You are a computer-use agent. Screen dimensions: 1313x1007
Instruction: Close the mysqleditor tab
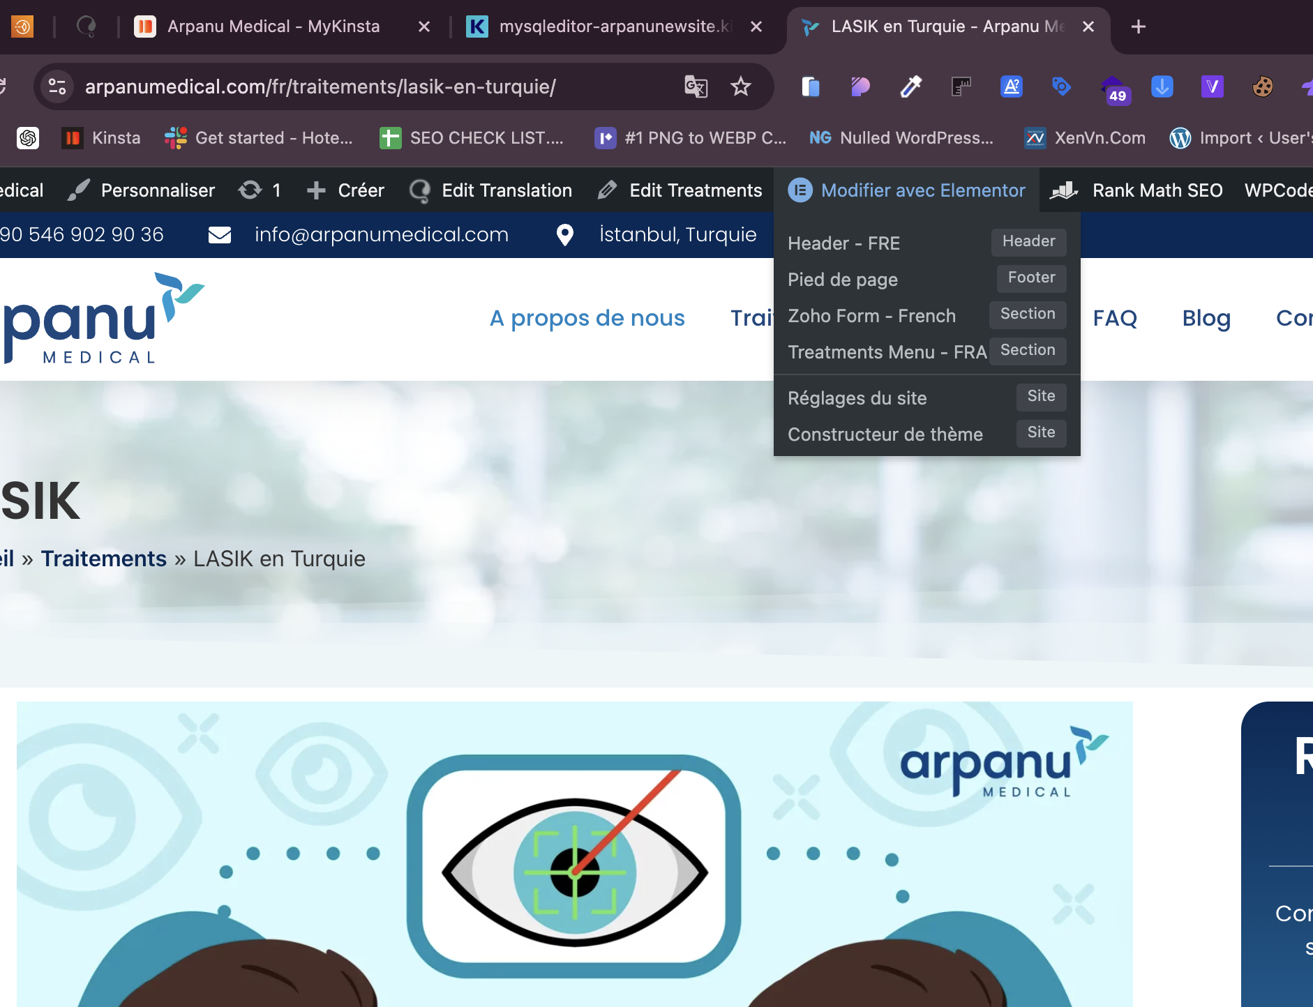tap(756, 26)
